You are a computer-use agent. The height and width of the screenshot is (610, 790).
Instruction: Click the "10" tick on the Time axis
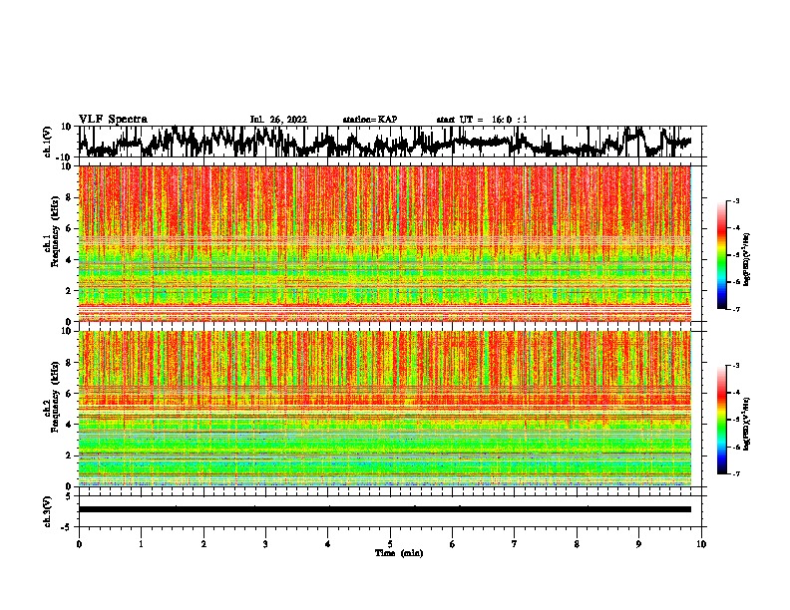tap(701, 544)
